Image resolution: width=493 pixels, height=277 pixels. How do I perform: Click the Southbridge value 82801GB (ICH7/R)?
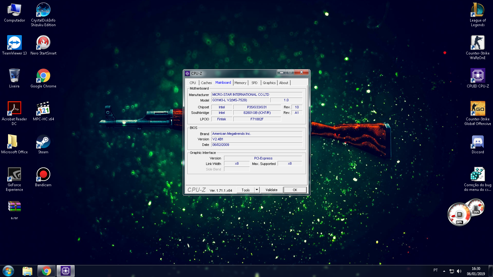(257, 113)
